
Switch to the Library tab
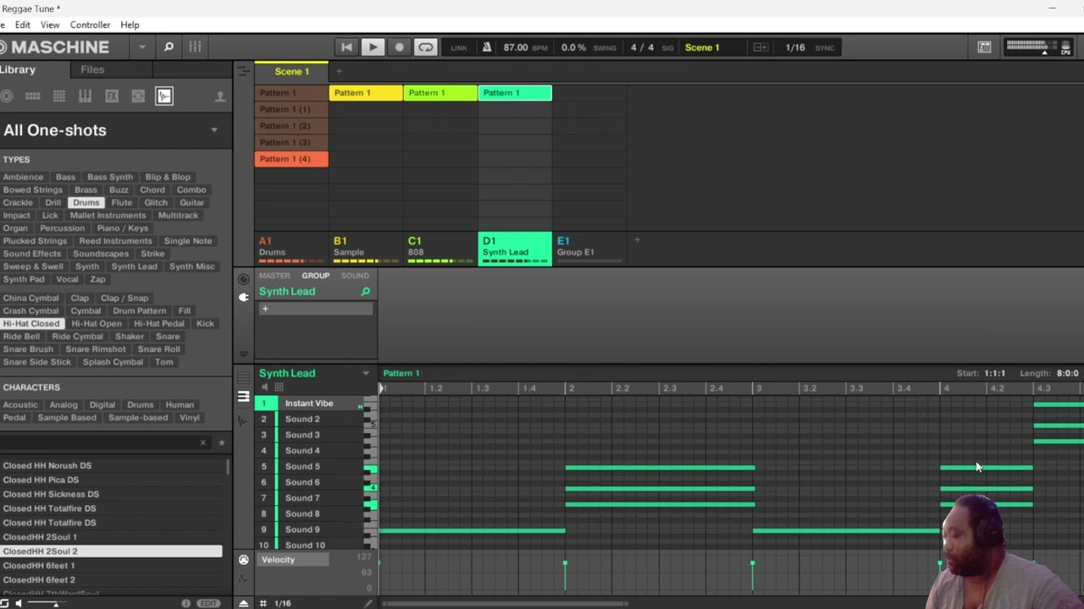(17, 69)
